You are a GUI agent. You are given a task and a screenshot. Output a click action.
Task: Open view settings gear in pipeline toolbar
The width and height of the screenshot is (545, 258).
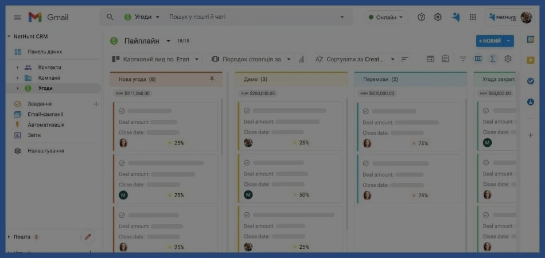coord(508,58)
